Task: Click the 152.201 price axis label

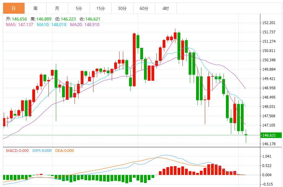Action: point(269,23)
